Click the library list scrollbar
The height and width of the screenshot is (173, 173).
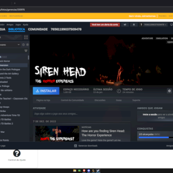pos(29,58)
